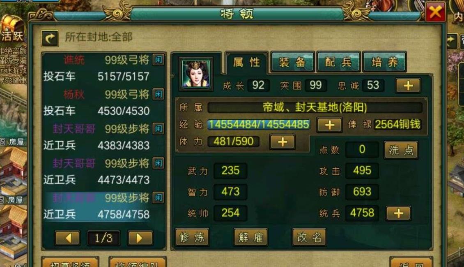
Task: Click the 改名 button
Action: [x=309, y=237]
